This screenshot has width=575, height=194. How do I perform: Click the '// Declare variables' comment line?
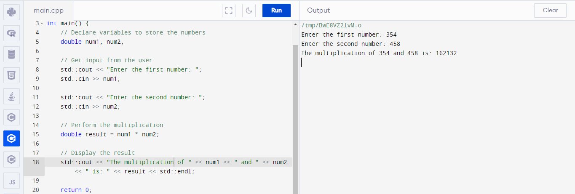(x=133, y=32)
